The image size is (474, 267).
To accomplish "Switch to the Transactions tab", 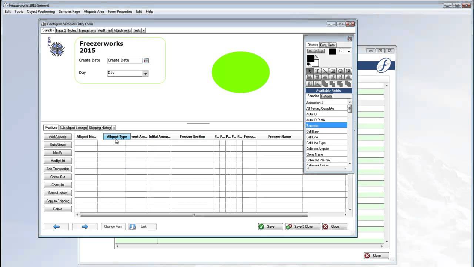I will (x=87, y=30).
